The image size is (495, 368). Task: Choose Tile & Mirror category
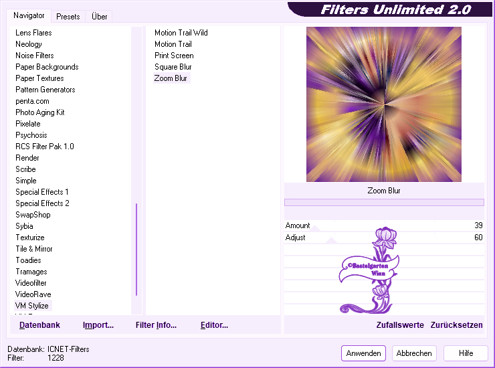pyautogui.click(x=33, y=249)
